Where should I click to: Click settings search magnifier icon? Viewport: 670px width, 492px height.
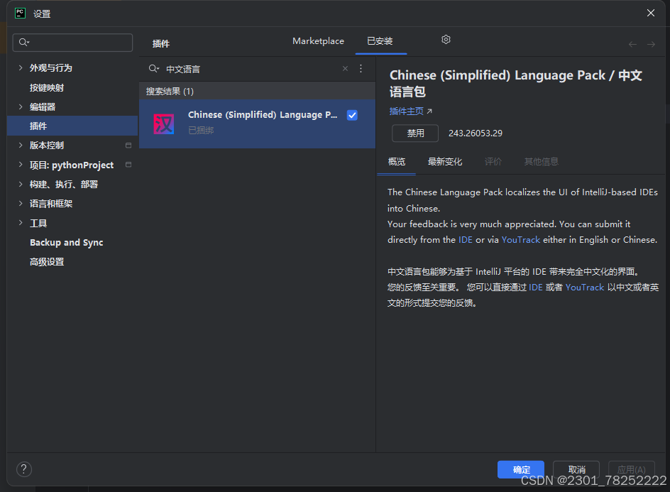[24, 43]
